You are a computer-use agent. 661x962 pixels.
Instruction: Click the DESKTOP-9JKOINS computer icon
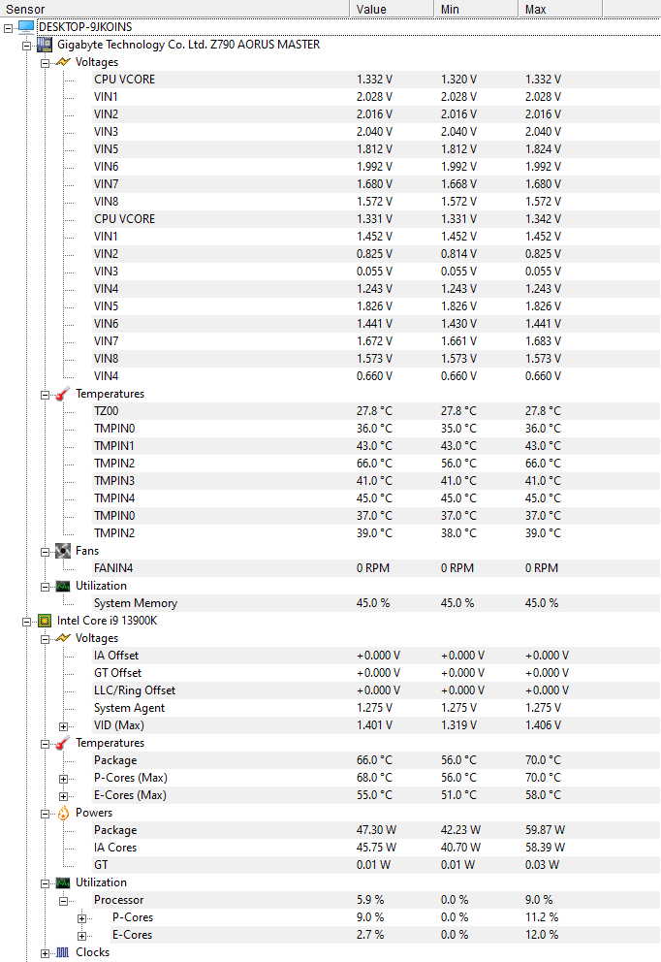click(x=26, y=27)
